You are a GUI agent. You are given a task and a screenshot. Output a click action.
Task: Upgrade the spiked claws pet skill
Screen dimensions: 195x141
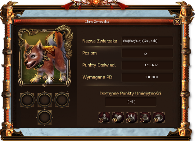[x=131, y=117]
